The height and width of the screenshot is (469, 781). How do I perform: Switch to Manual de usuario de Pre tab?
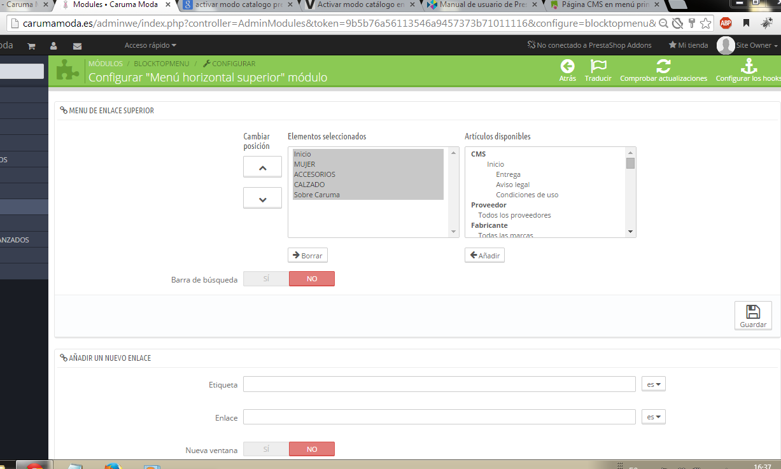click(482, 4)
